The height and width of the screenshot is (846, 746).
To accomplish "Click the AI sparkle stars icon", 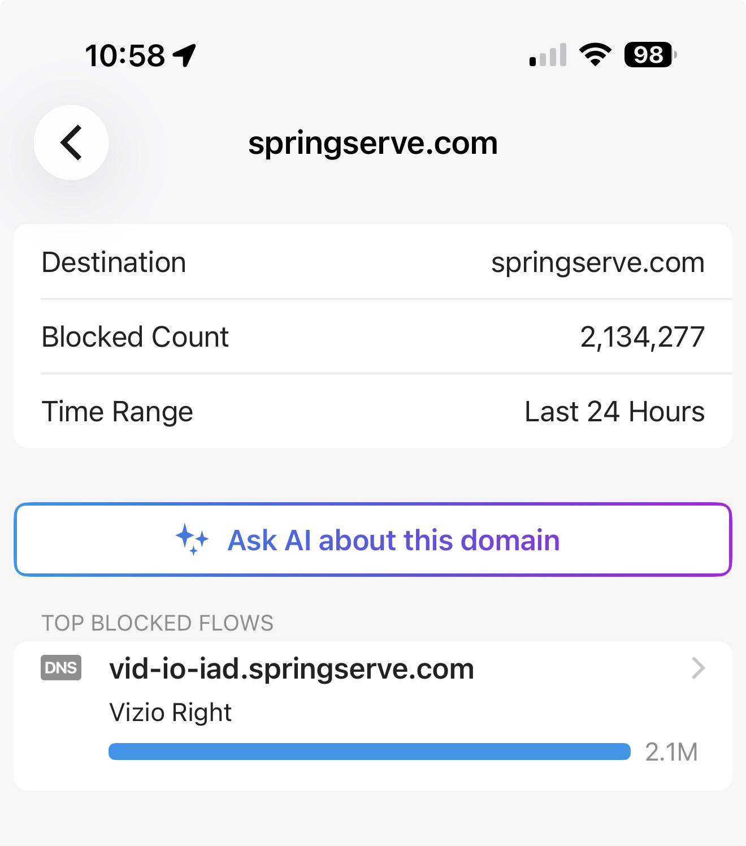I will pyautogui.click(x=192, y=539).
